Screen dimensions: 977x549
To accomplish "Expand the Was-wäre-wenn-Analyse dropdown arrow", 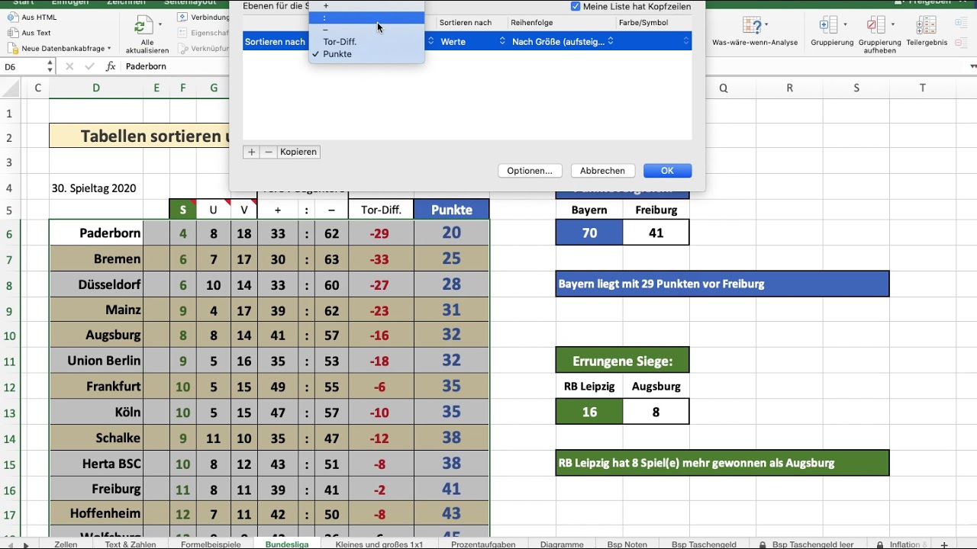I will tap(766, 25).
